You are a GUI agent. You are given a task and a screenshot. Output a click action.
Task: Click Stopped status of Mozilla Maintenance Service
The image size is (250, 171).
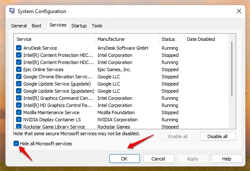pos(170,112)
